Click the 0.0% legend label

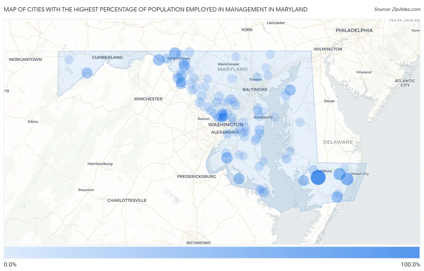10,264
